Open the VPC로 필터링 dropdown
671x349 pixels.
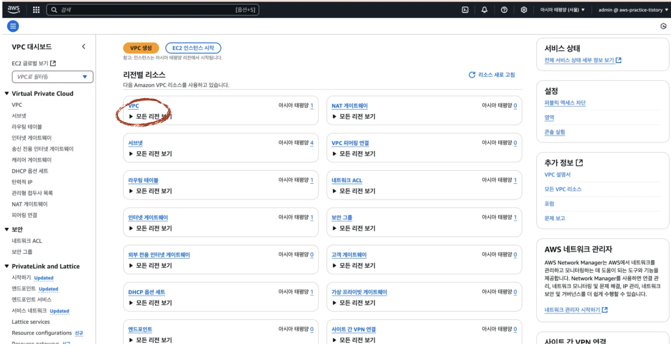click(53, 77)
